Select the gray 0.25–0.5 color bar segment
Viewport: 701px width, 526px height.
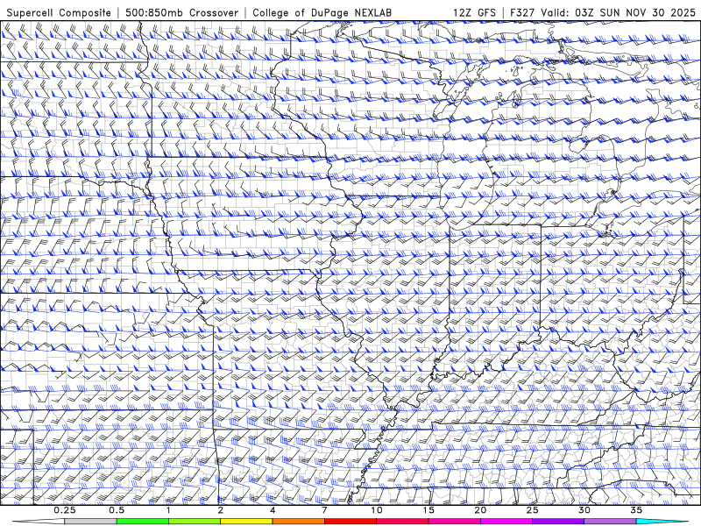(90, 522)
